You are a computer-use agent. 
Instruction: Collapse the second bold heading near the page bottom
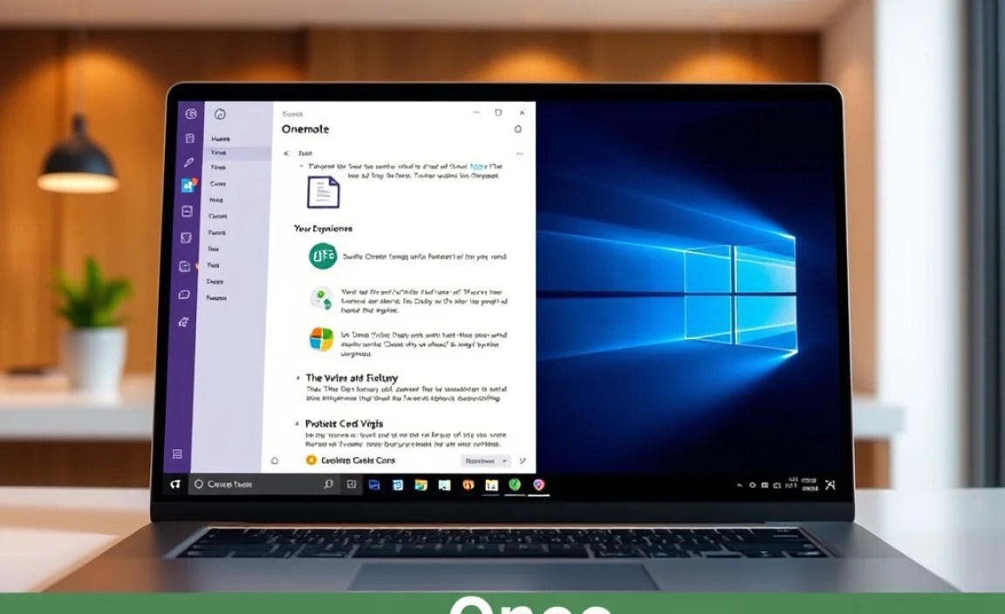(x=297, y=424)
